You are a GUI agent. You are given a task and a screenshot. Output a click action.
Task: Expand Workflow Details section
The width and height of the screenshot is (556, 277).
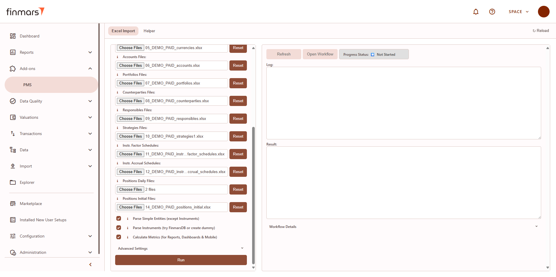point(404,226)
